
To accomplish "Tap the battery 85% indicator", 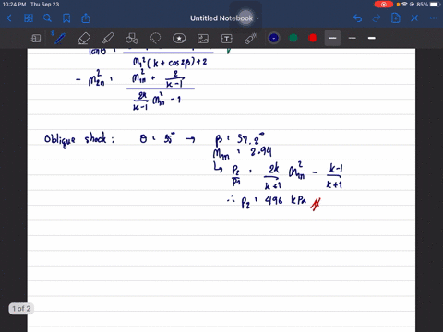I will click(428, 5).
